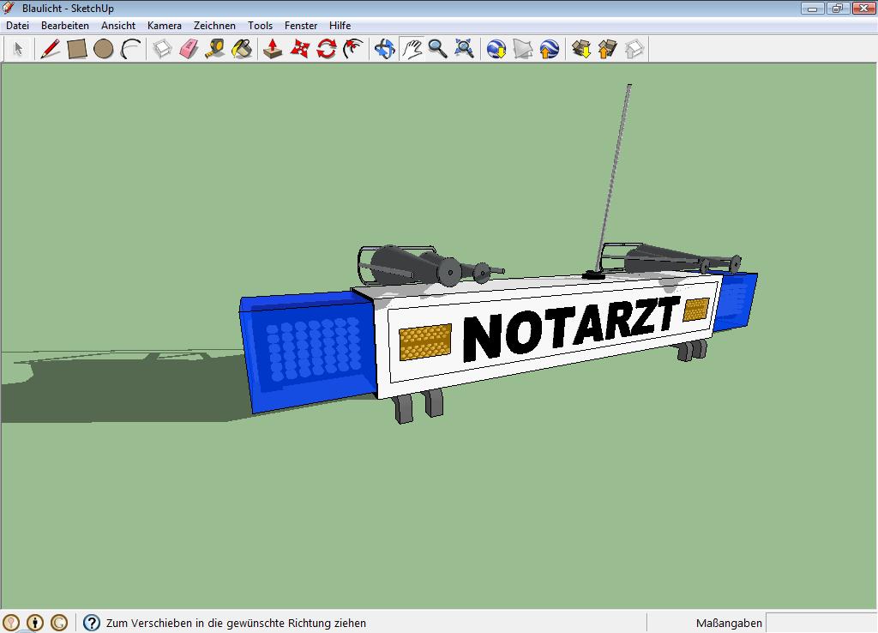Image resolution: width=878 pixels, height=633 pixels.
Task: Click the Zoom Extents tool
Action: click(465, 49)
